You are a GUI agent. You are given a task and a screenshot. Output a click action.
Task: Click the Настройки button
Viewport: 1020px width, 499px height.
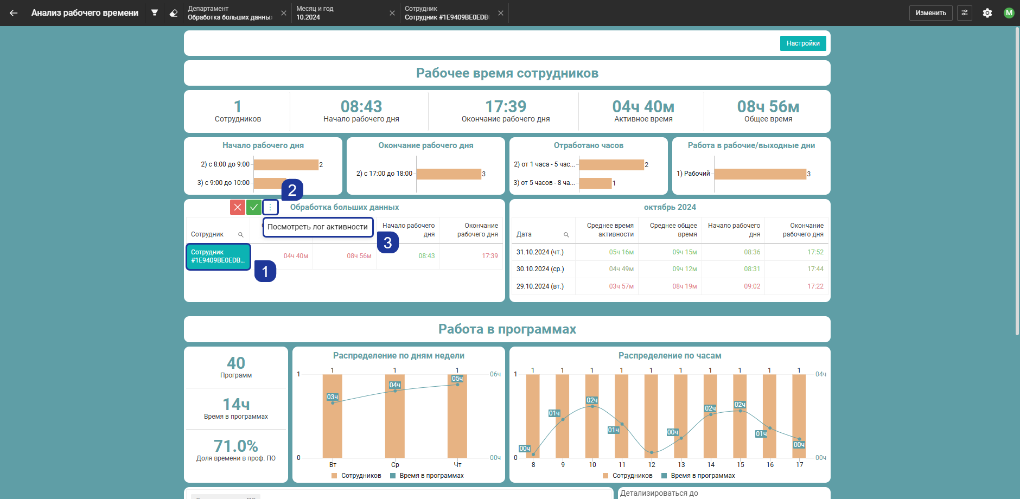[803, 43]
